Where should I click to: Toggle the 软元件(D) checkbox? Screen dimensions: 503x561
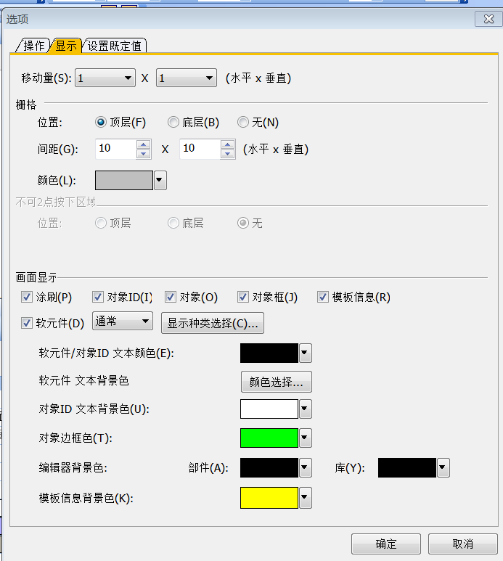click(27, 323)
